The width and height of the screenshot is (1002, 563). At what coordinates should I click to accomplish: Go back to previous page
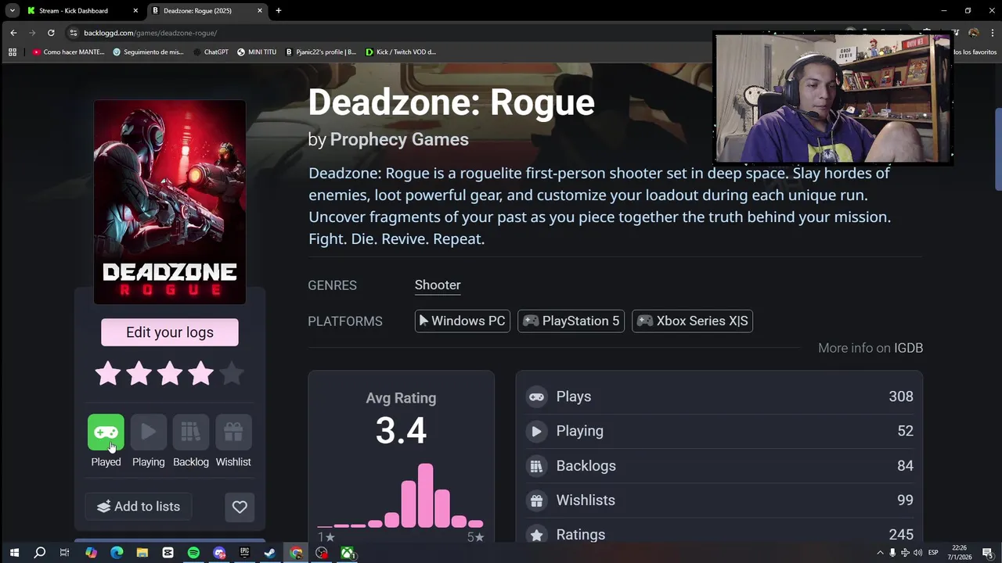13,33
